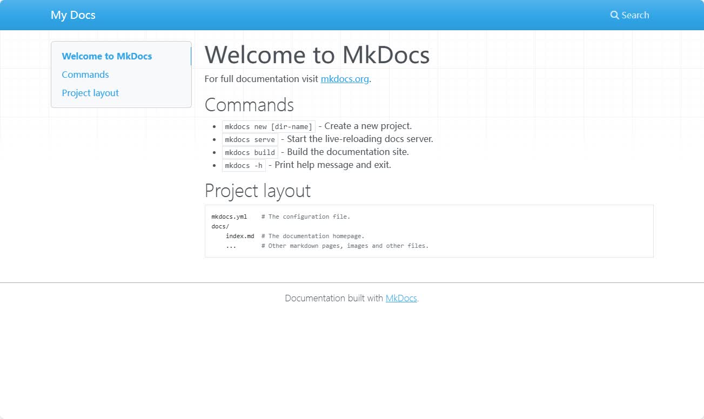Screen dimensions: 704x419
Task: Click the Welcome to MkDocs page heading
Action: (317, 55)
